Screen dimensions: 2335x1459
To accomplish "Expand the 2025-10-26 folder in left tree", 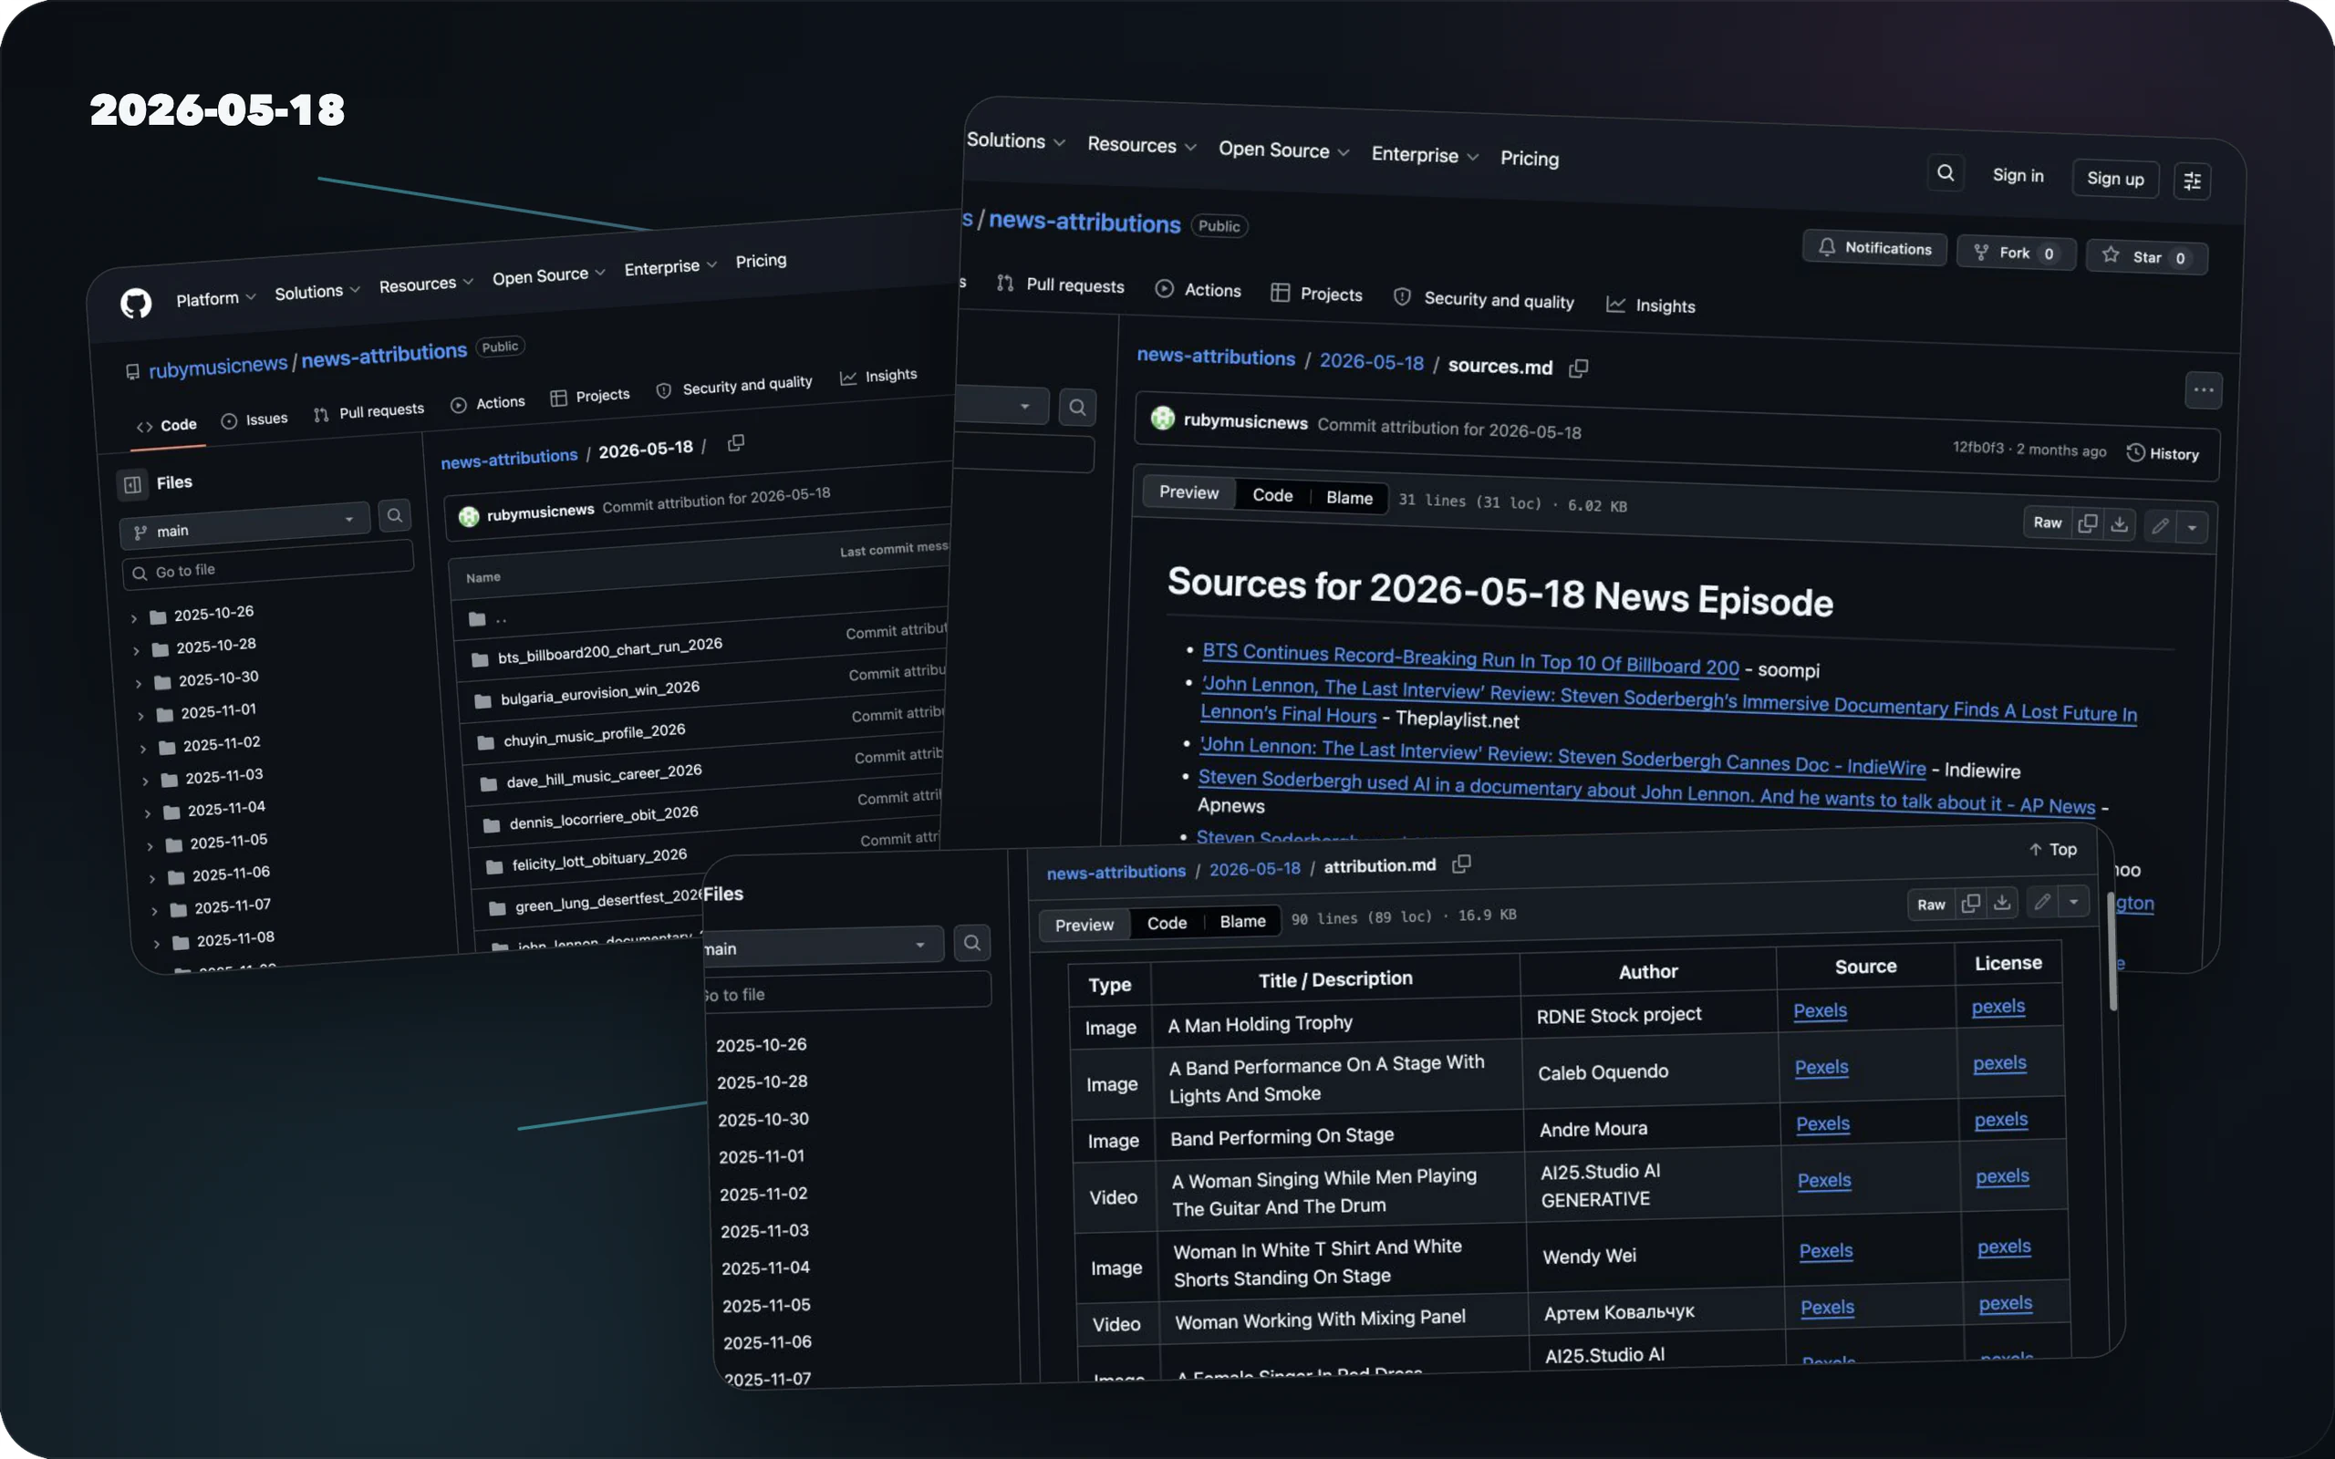I will pos(134,617).
